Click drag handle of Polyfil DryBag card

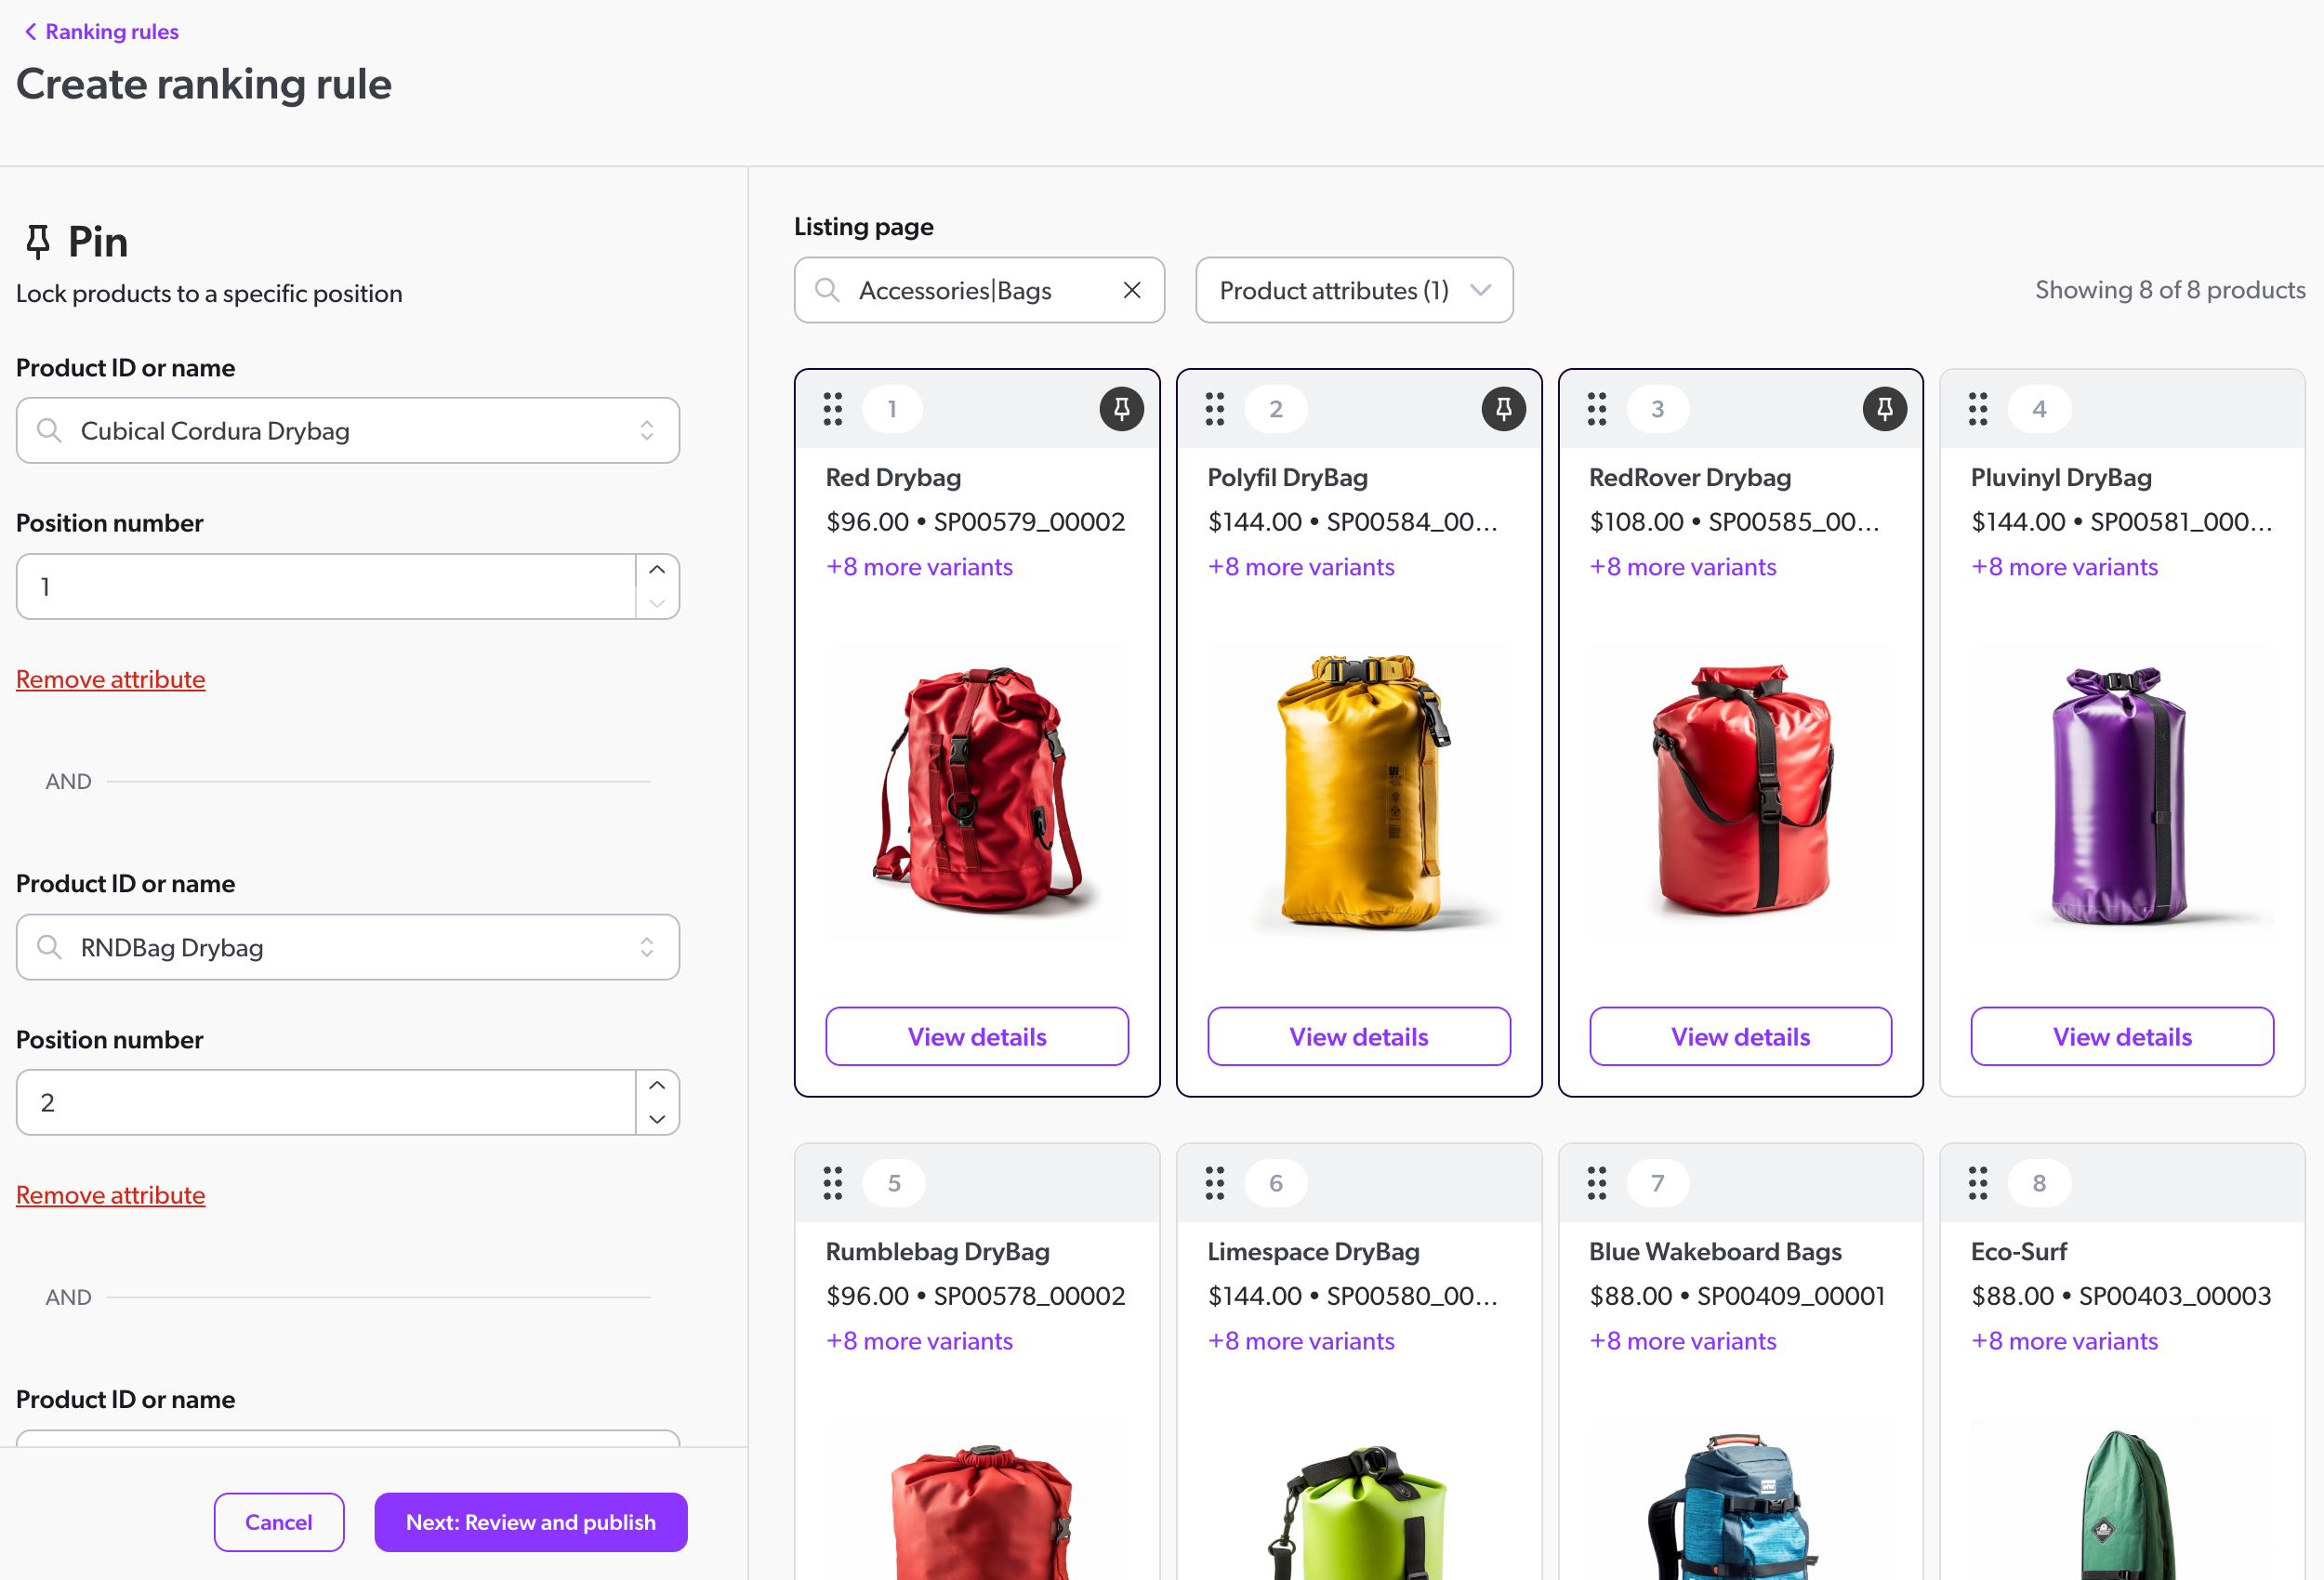pyautogui.click(x=1214, y=408)
